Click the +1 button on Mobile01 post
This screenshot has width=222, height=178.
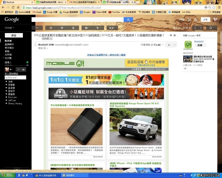point(185,68)
